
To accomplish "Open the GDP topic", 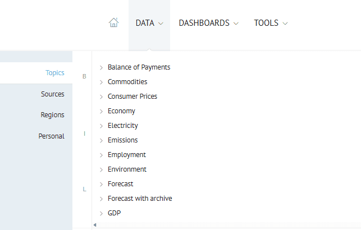I will (114, 213).
